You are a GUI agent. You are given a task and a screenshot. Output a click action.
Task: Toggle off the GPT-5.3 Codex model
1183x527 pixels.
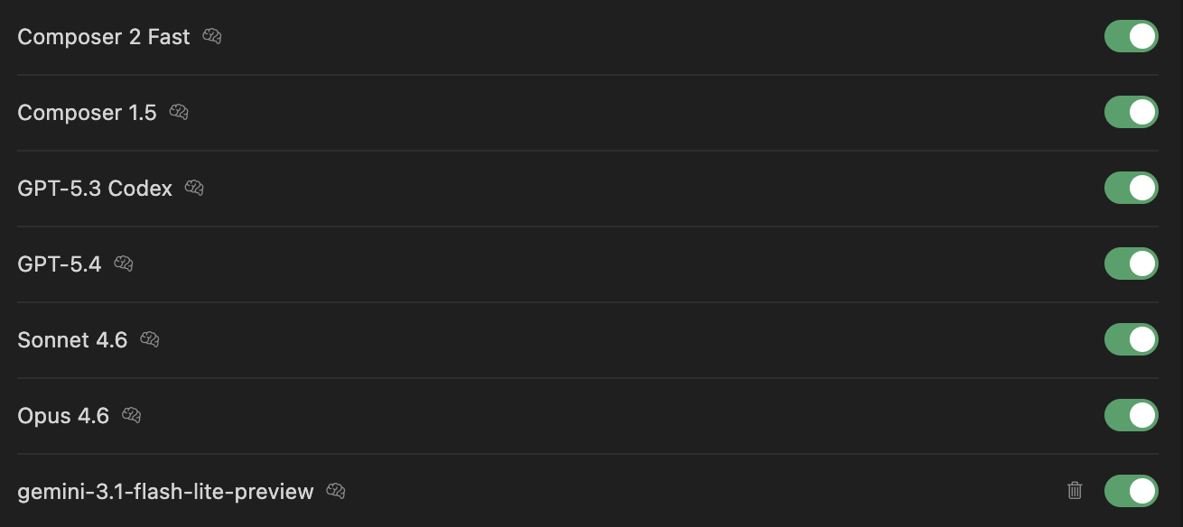[1131, 189]
